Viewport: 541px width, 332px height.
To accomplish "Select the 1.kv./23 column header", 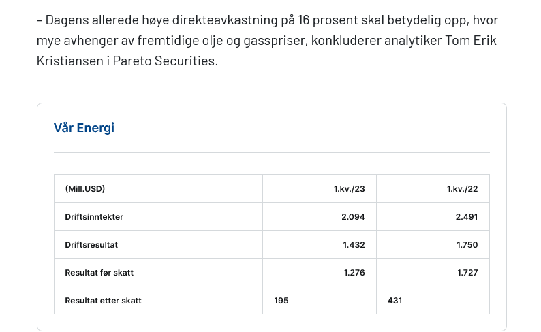I will click(x=349, y=189).
